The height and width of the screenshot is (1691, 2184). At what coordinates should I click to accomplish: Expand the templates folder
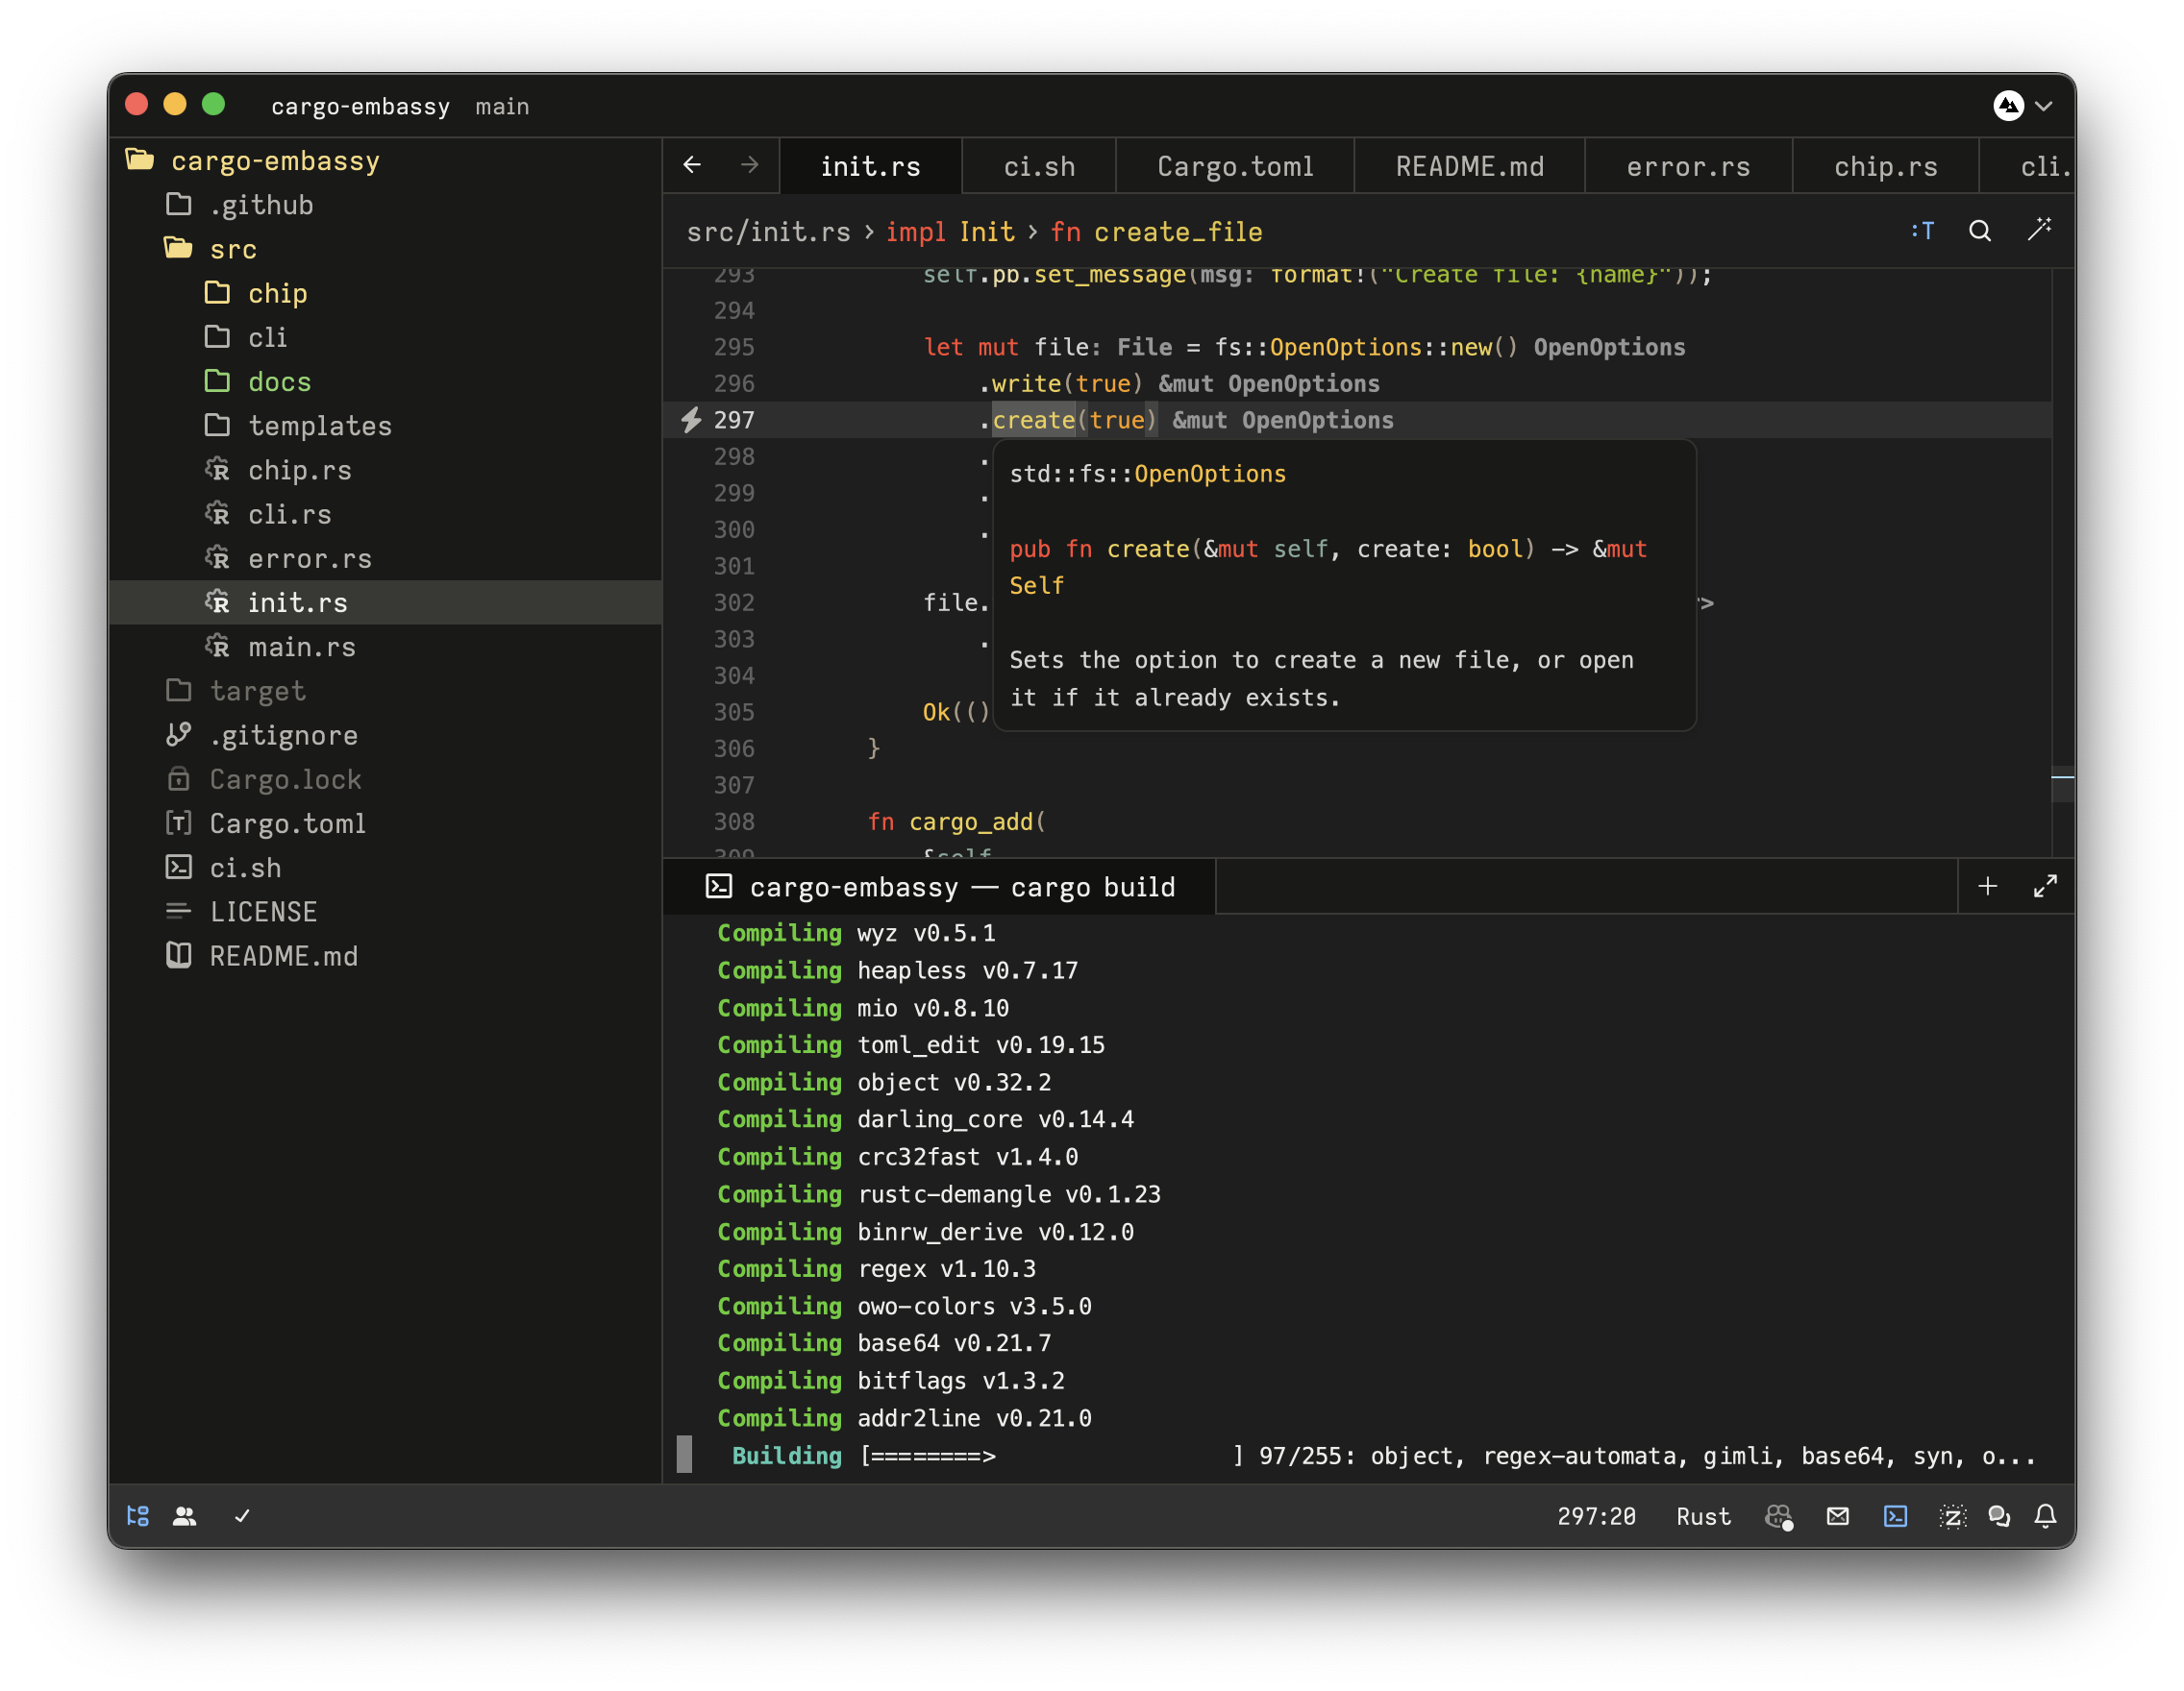[x=319, y=426]
